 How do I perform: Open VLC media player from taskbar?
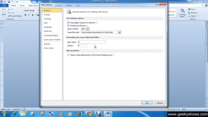(61, 114)
